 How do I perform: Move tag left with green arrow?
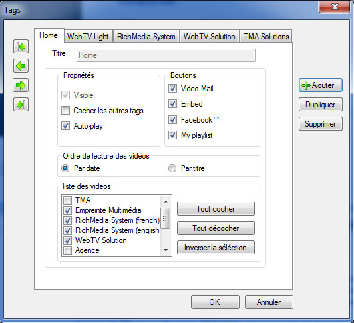[x=21, y=66]
